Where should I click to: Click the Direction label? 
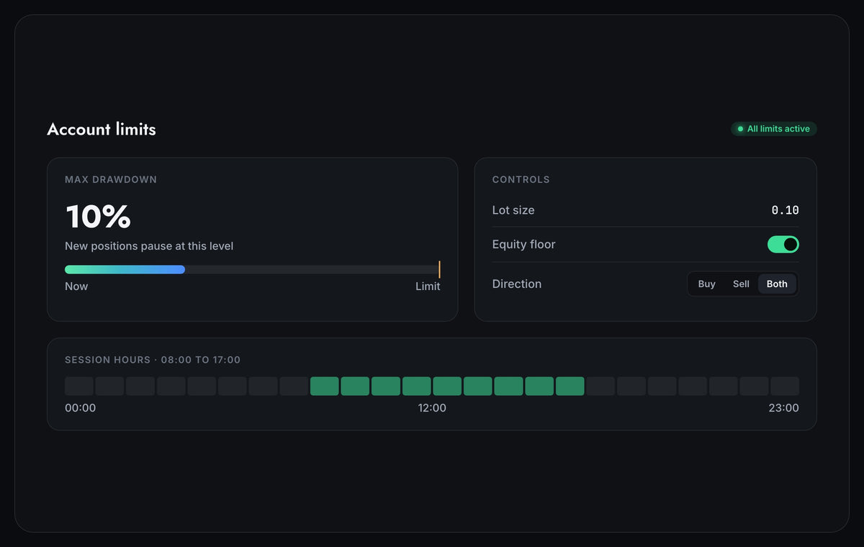(x=517, y=284)
